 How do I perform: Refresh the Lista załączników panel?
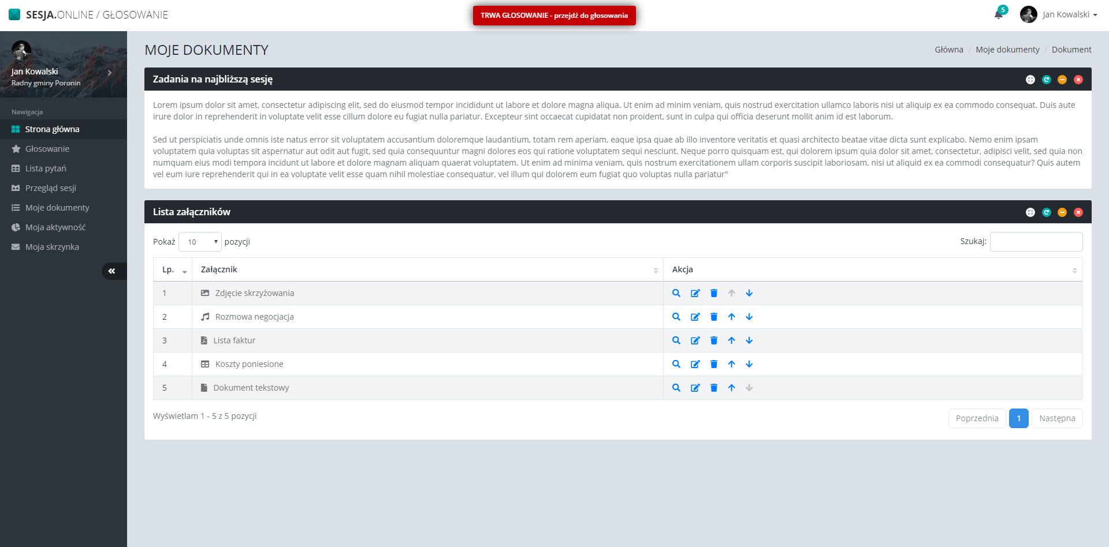point(1046,212)
